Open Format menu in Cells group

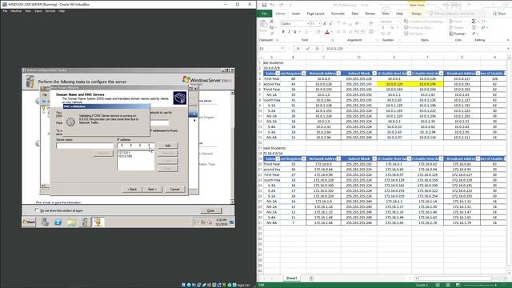click(458, 34)
